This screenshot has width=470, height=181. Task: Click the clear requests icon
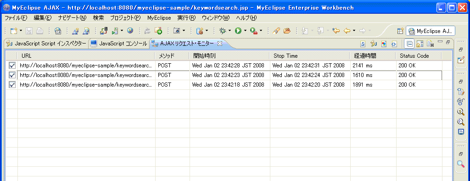431,44
